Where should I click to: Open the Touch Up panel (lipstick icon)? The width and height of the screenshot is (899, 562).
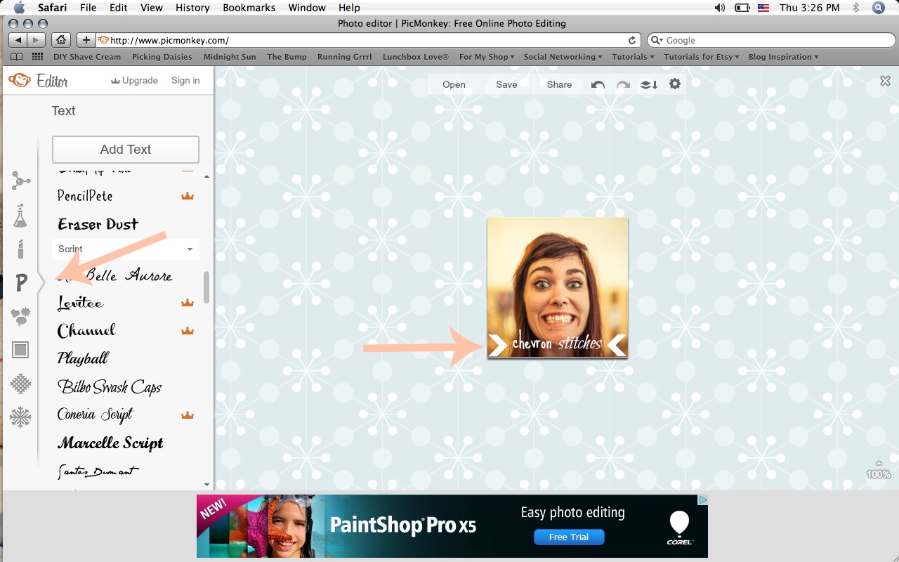20,249
